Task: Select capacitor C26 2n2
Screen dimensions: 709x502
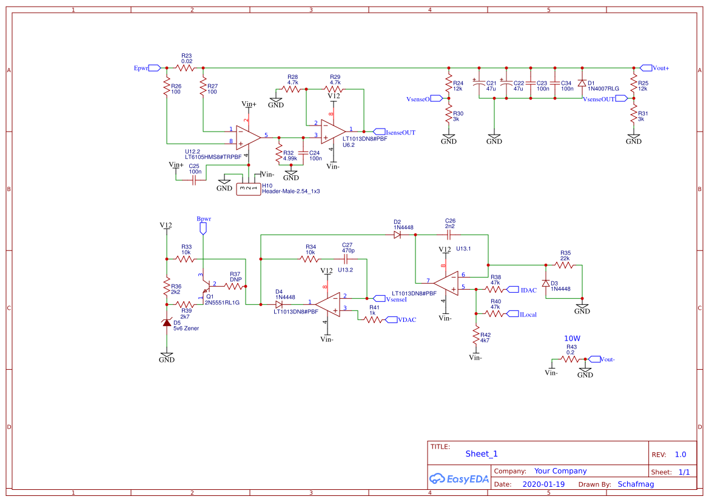Action: coord(449,235)
